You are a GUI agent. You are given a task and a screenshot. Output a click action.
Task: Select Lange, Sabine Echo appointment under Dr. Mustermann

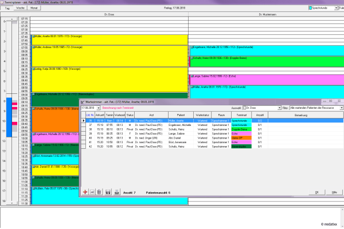pyautogui.click(x=267, y=80)
